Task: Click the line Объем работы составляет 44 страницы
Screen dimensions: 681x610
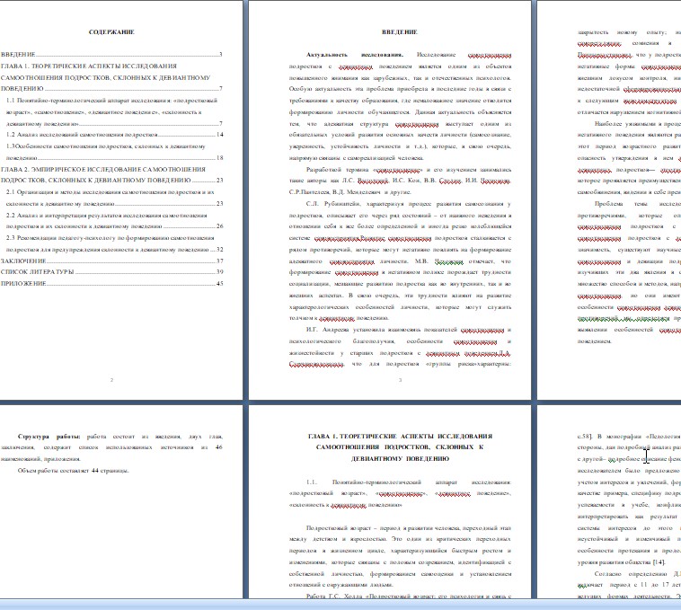Action: point(73,470)
